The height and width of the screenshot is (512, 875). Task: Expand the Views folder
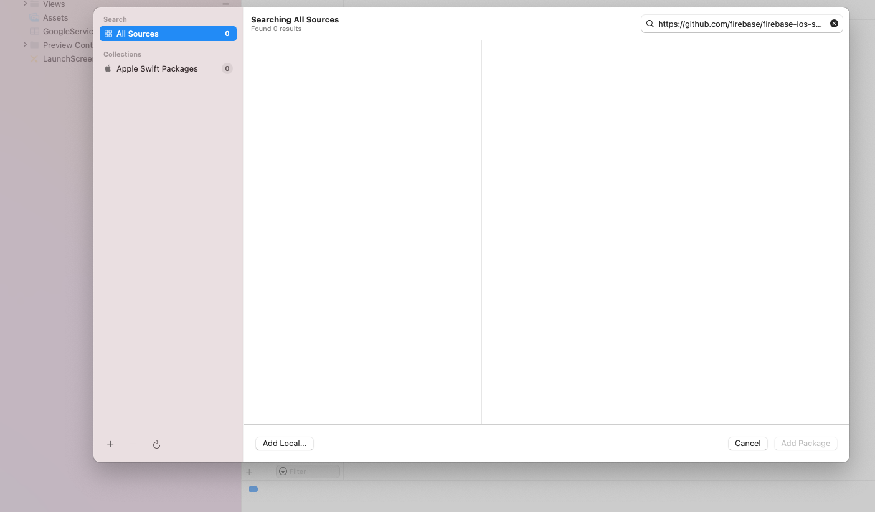tap(25, 4)
